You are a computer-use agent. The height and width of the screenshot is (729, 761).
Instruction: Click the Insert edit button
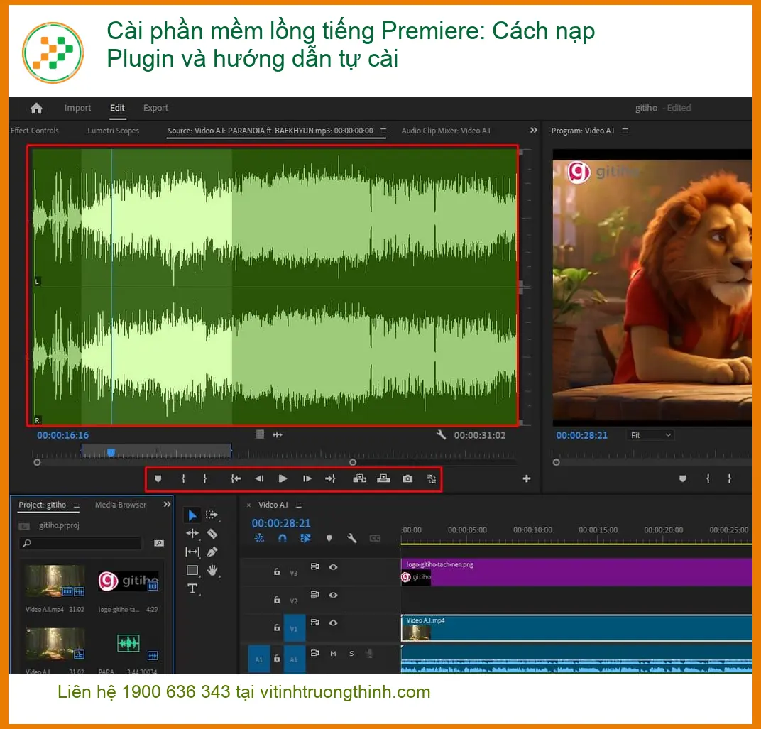click(x=360, y=478)
